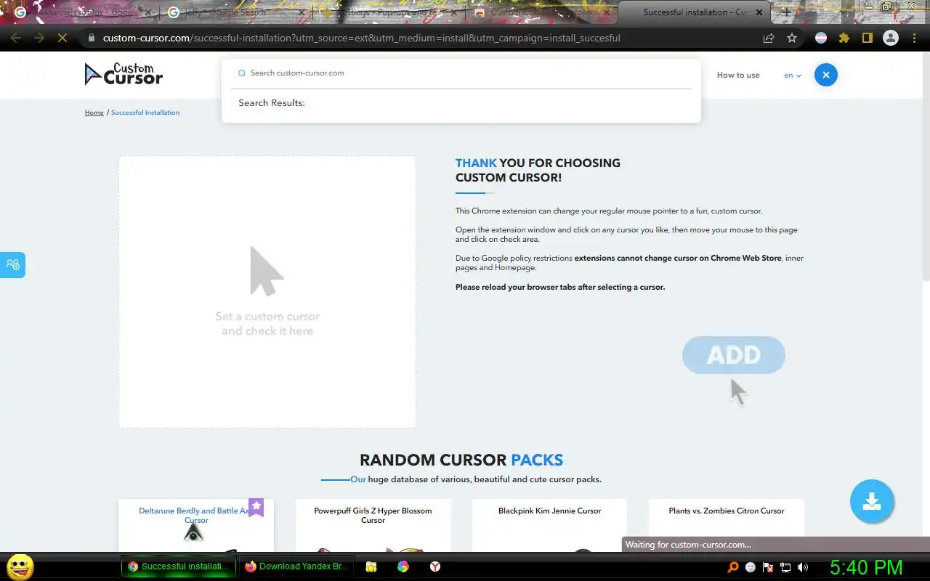930x581 pixels.
Task: Click the Successful Installation breadcrumb
Action: click(x=145, y=113)
